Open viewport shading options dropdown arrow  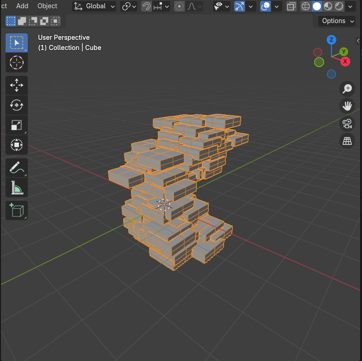(x=350, y=6)
